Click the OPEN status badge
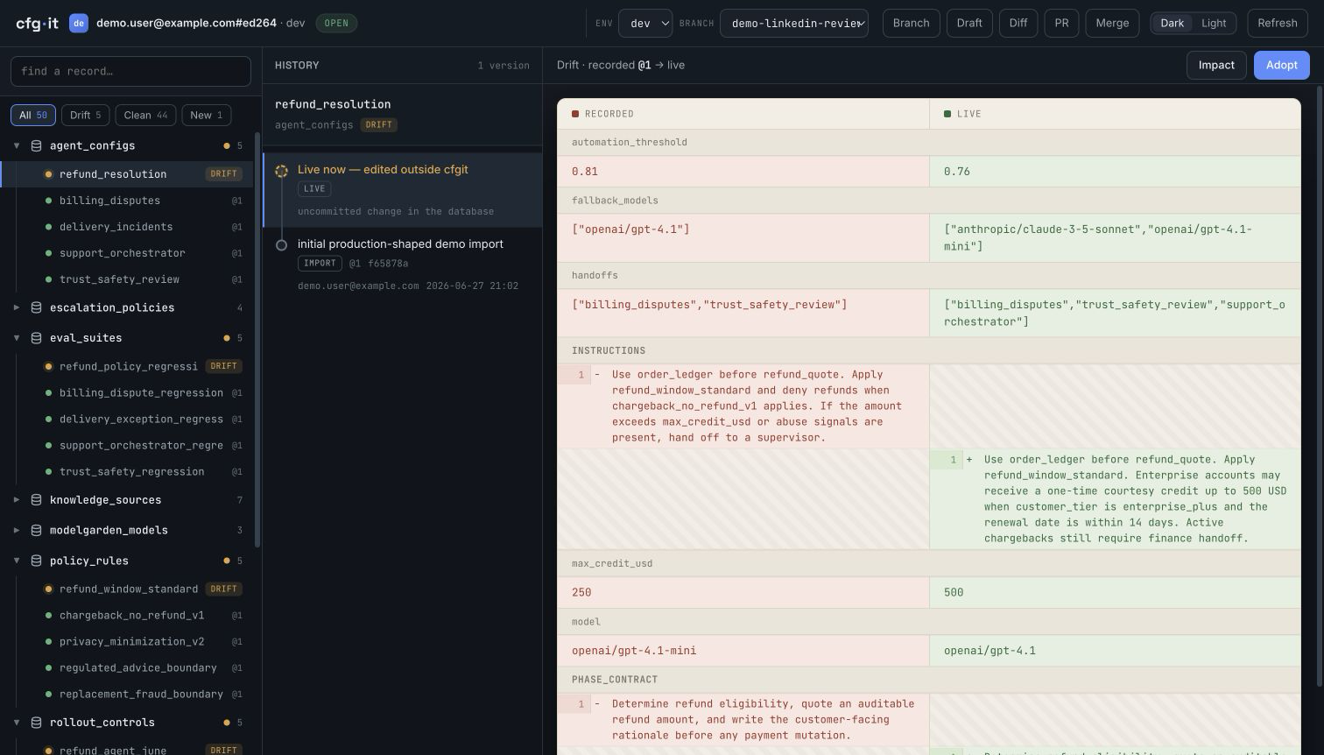Screen dimensions: 1324x755 pyautogui.click(x=336, y=23)
